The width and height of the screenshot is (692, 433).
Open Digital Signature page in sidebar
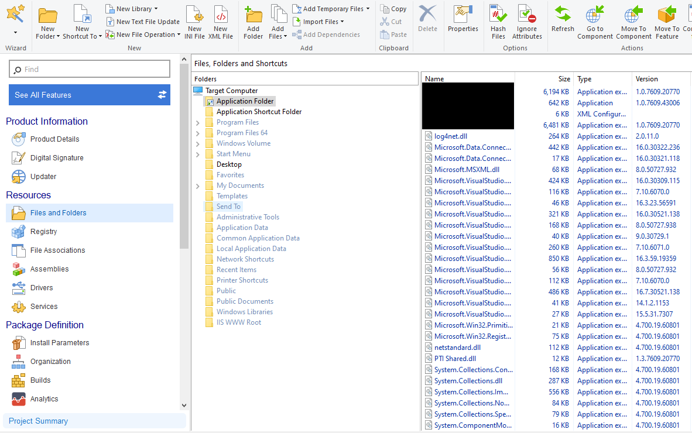point(56,158)
